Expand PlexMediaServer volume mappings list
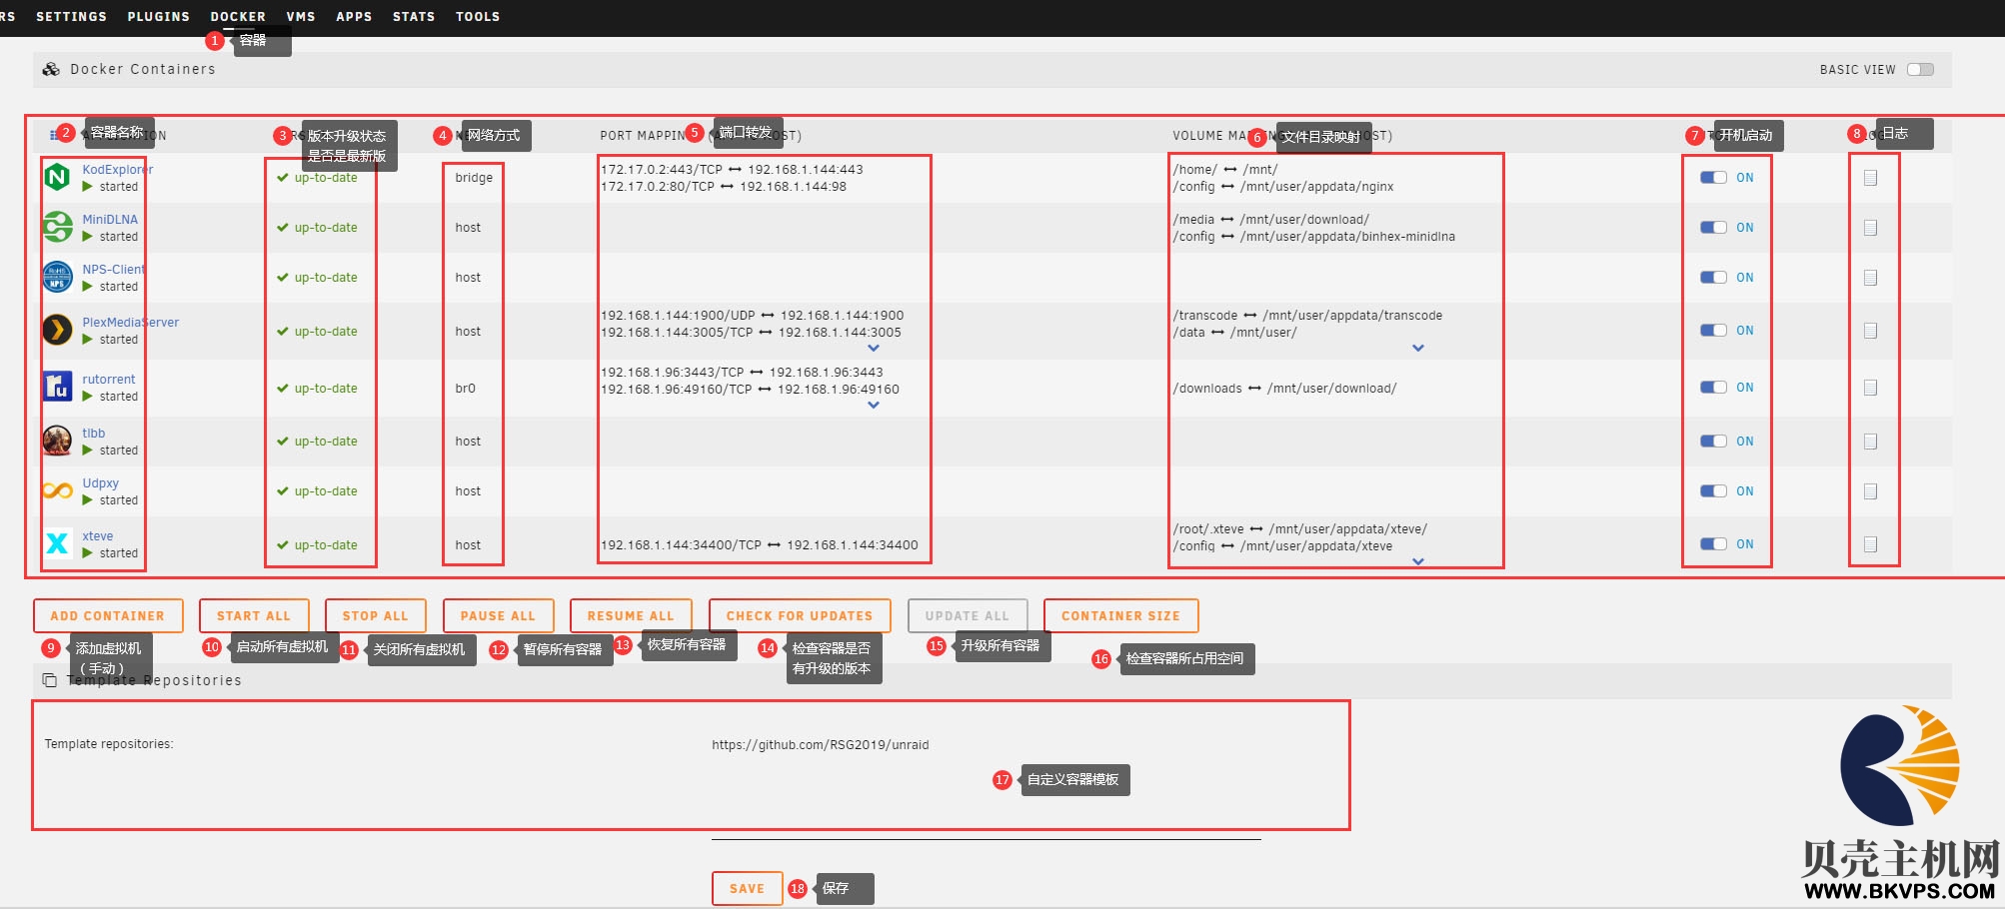 pyautogui.click(x=1418, y=349)
